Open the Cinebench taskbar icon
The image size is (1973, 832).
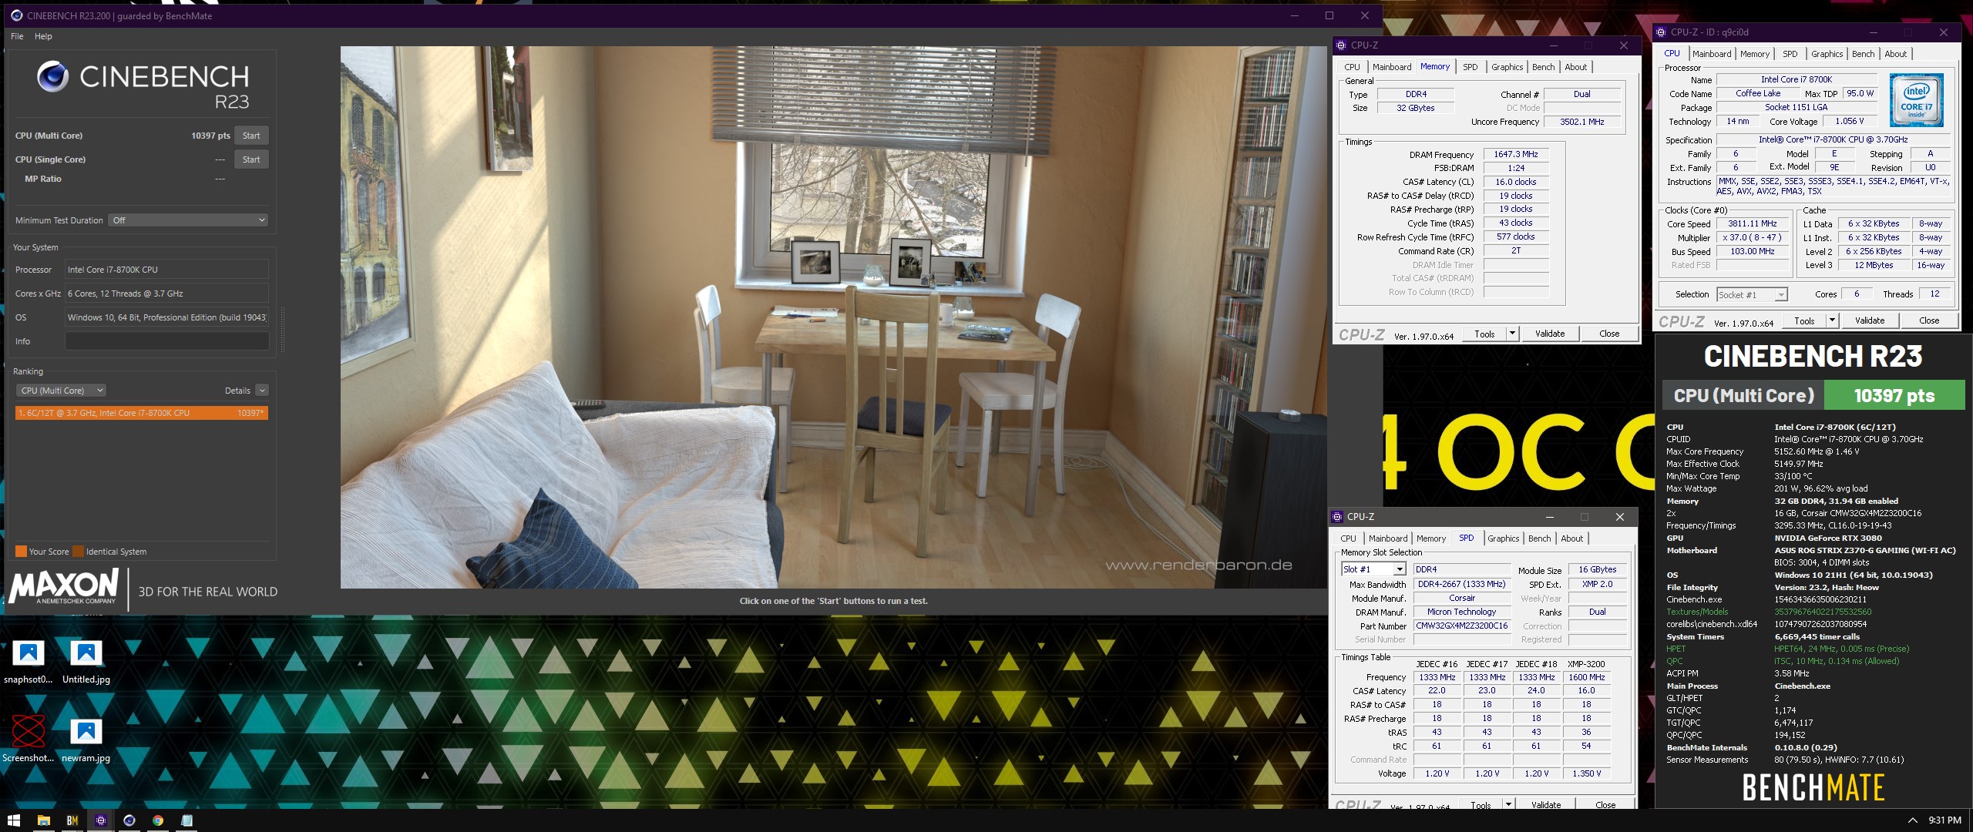point(129,820)
